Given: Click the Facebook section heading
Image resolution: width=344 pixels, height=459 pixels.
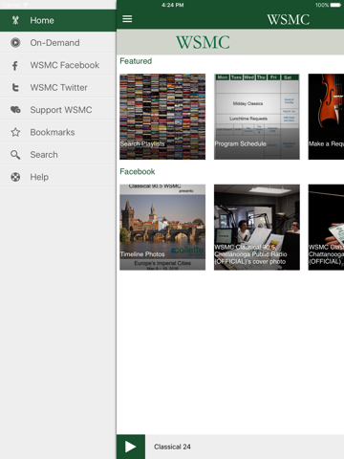Looking at the screenshot, I should pos(138,171).
